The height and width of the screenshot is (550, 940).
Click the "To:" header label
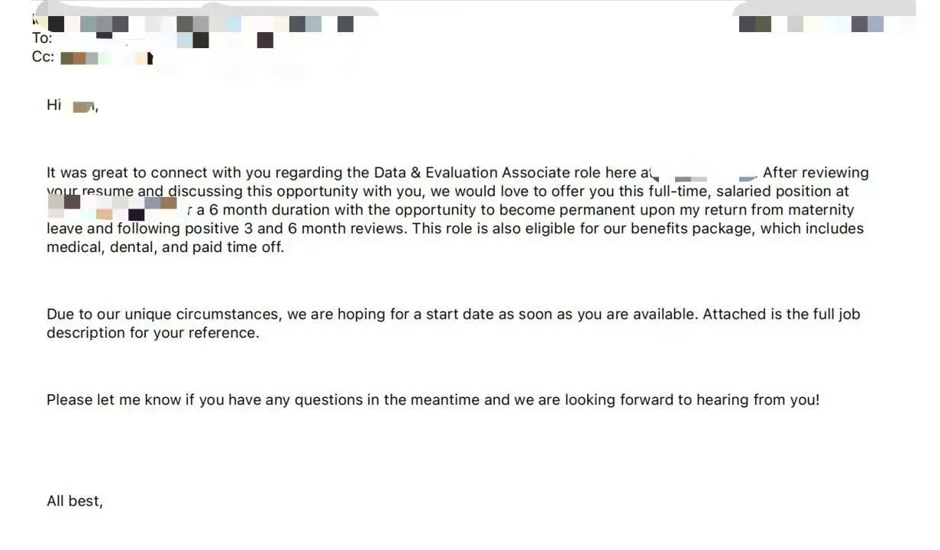(x=41, y=38)
